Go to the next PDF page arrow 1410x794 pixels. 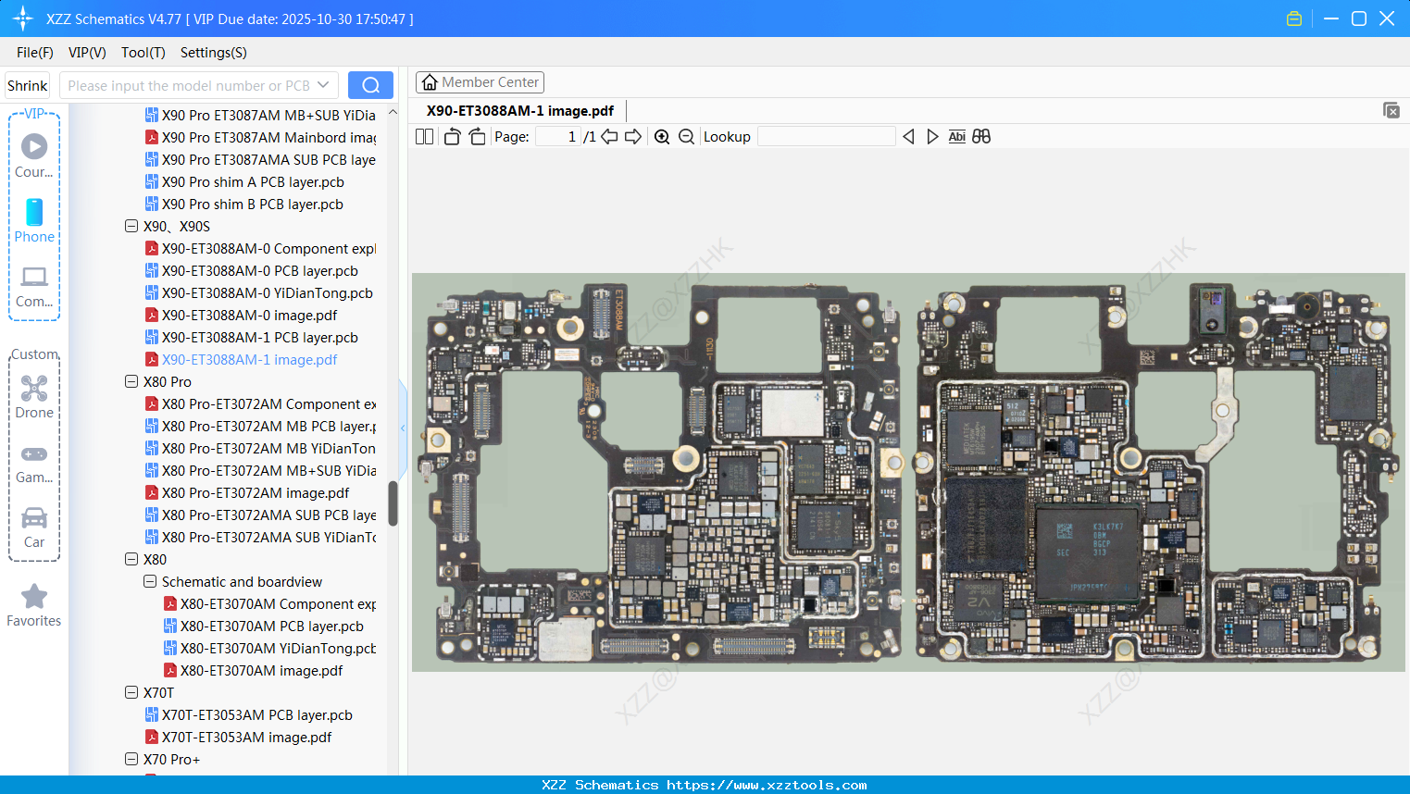coord(633,137)
